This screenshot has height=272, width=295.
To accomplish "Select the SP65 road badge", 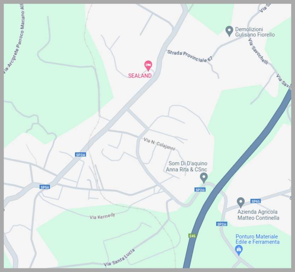I will [x=255, y=201].
